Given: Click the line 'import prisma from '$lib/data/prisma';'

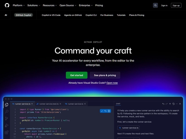Looking at the screenshot, I should (40, 112).
